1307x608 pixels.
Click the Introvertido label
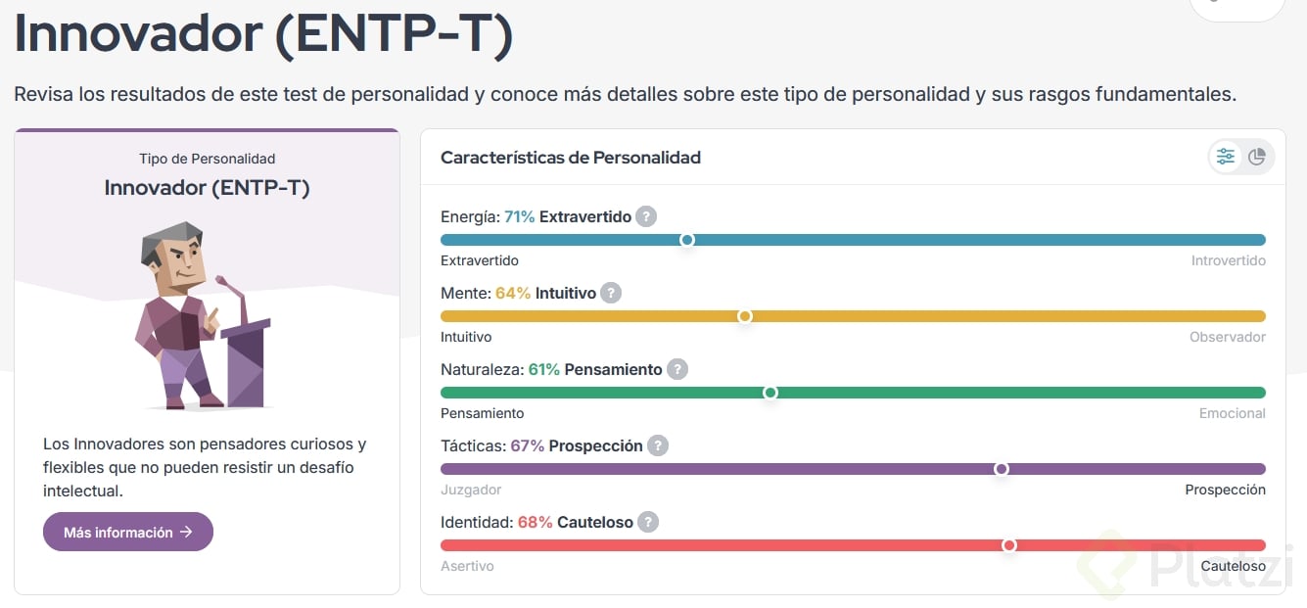point(1228,260)
